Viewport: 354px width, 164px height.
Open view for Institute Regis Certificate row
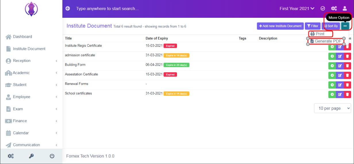click(332, 47)
